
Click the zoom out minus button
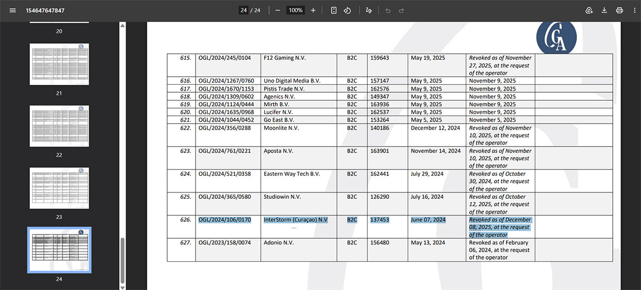pos(278,11)
